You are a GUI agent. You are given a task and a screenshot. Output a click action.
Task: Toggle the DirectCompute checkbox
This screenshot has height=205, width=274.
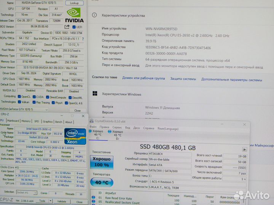click(48, 97)
